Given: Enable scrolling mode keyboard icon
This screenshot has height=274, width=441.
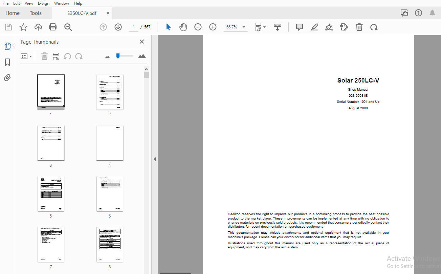Looking at the screenshot, I should point(278,27).
